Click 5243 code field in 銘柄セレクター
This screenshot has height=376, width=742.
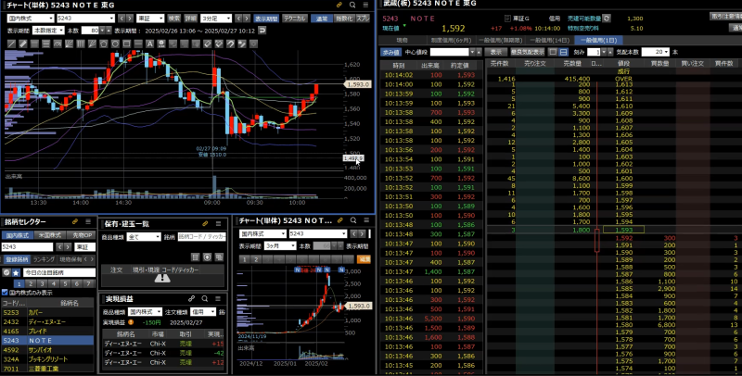pos(27,247)
